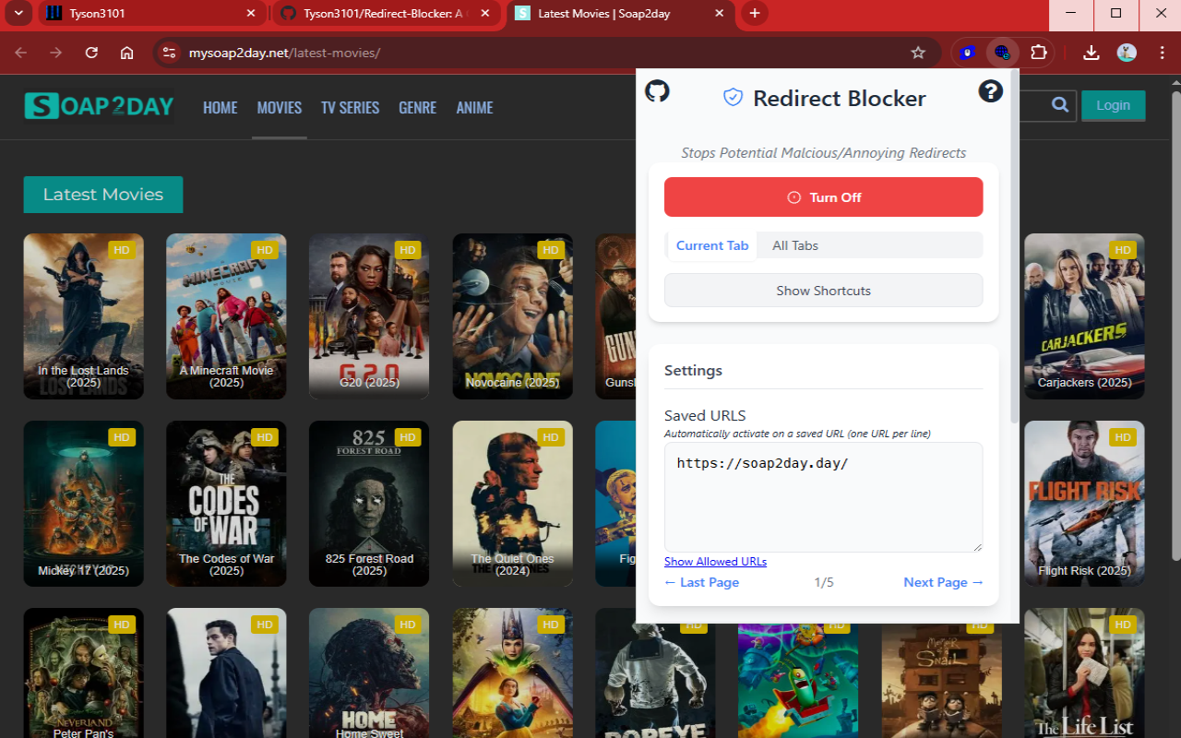Select the All Tabs option
The width and height of the screenshot is (1181, 738).
pos(795,245)
